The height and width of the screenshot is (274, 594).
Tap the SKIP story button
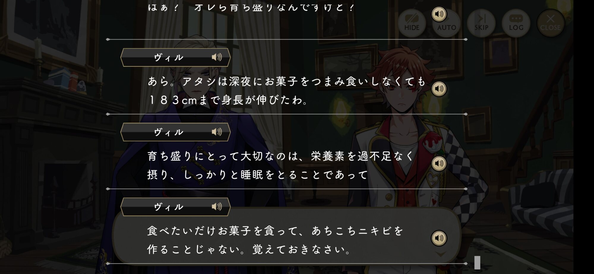pyautogui.click(x=481, y=23)
